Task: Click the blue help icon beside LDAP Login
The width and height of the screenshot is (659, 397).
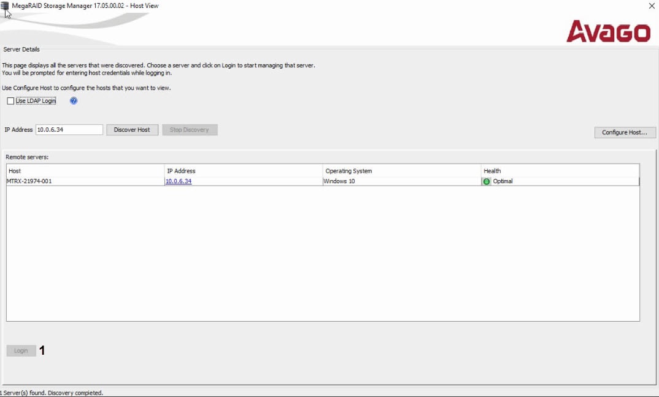Action: pyautogui.click(x=74, y=101)
